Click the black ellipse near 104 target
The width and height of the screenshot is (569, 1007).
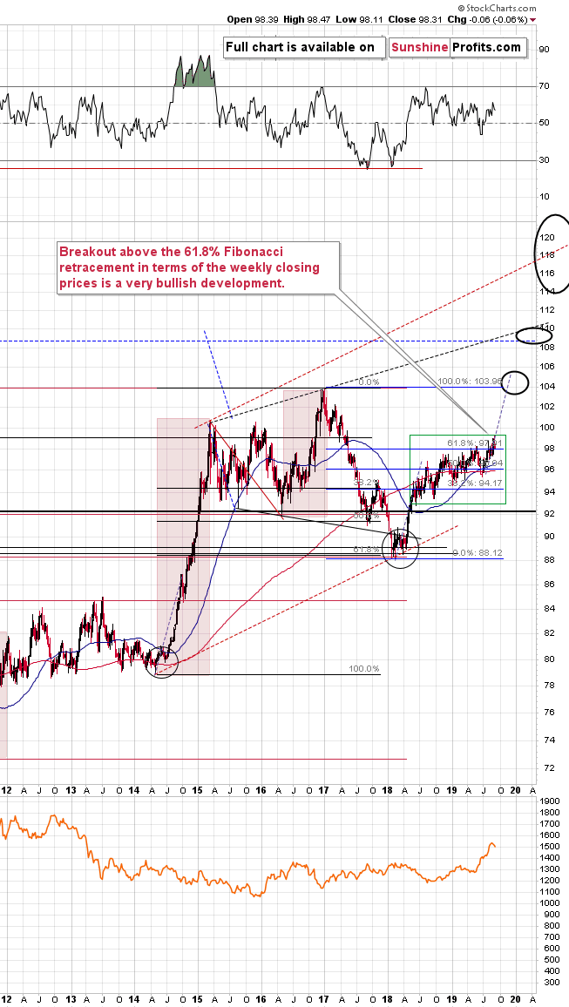517,382
